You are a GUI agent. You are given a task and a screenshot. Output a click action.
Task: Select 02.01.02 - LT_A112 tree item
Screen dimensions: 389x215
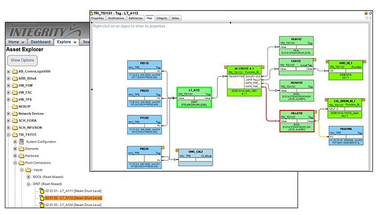coord(73,198)
